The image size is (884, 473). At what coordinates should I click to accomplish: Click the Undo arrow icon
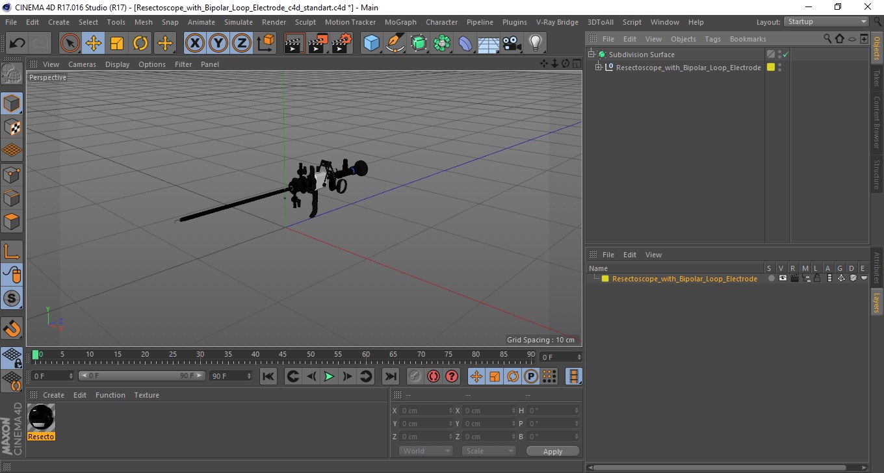(17, 44)
